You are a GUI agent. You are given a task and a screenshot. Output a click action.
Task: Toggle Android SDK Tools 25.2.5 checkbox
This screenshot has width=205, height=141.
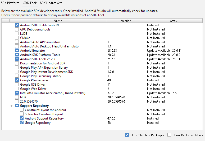(17, 59)
